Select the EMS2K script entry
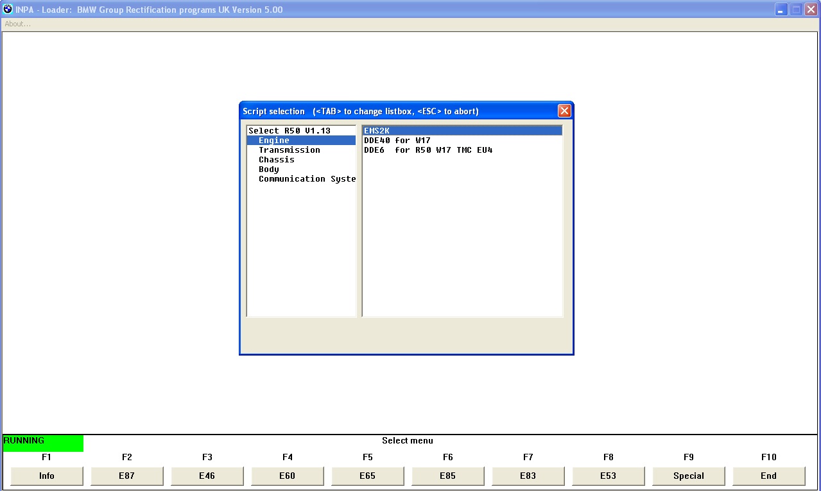The width and height of the screenshot is (821, 491). coord(377,131)
